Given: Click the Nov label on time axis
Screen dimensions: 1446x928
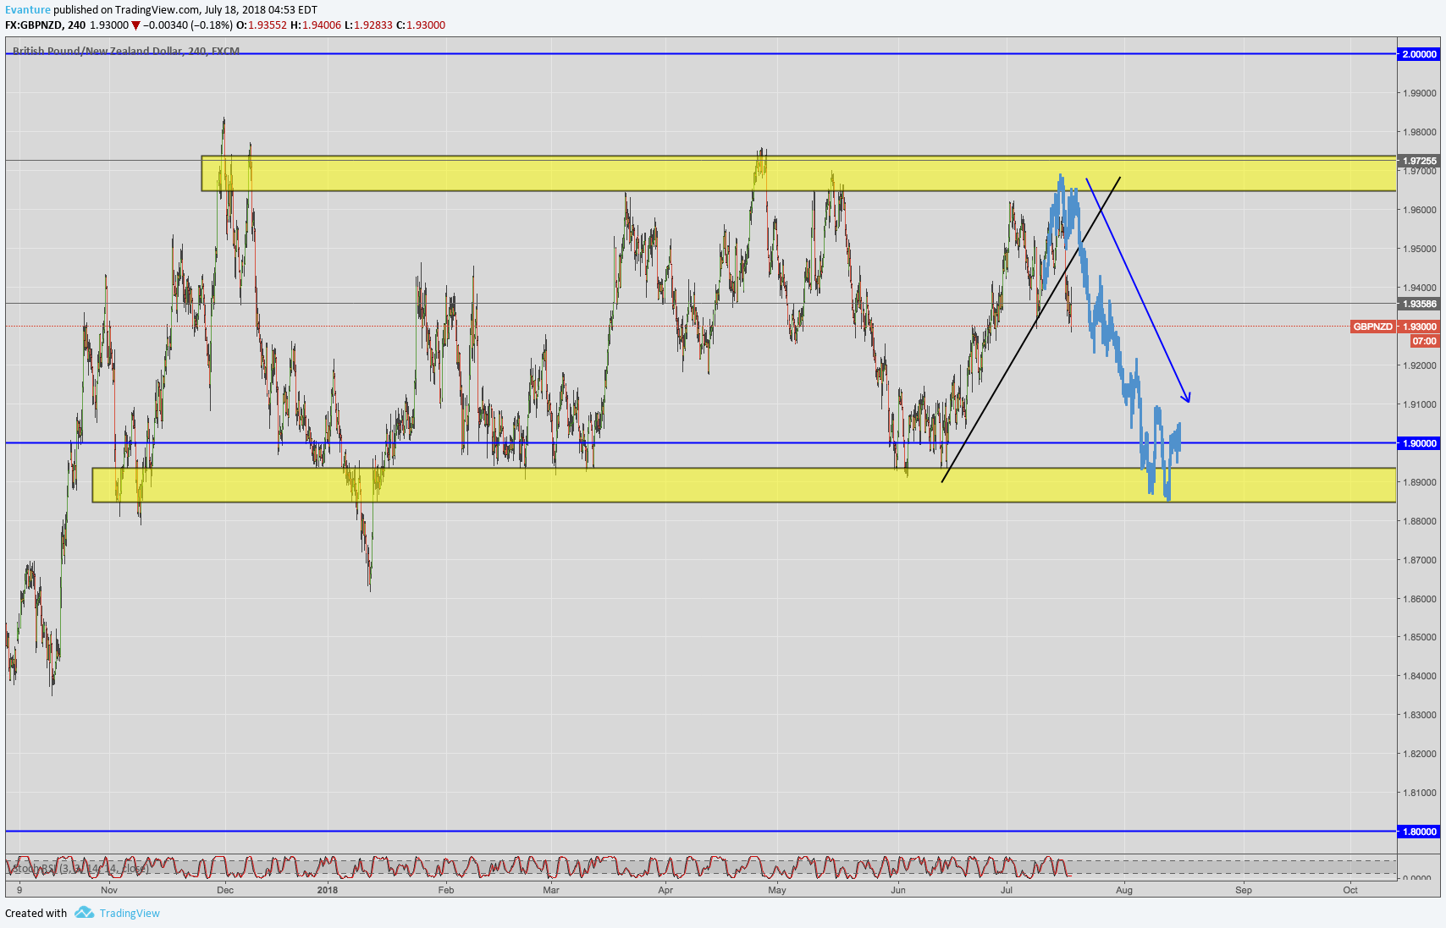Looking at the screenshot, I should point(109,890).
